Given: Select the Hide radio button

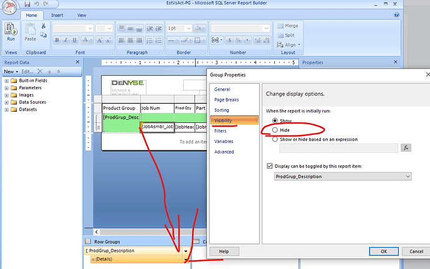Looking at the screenshot, I should [275, 130].
